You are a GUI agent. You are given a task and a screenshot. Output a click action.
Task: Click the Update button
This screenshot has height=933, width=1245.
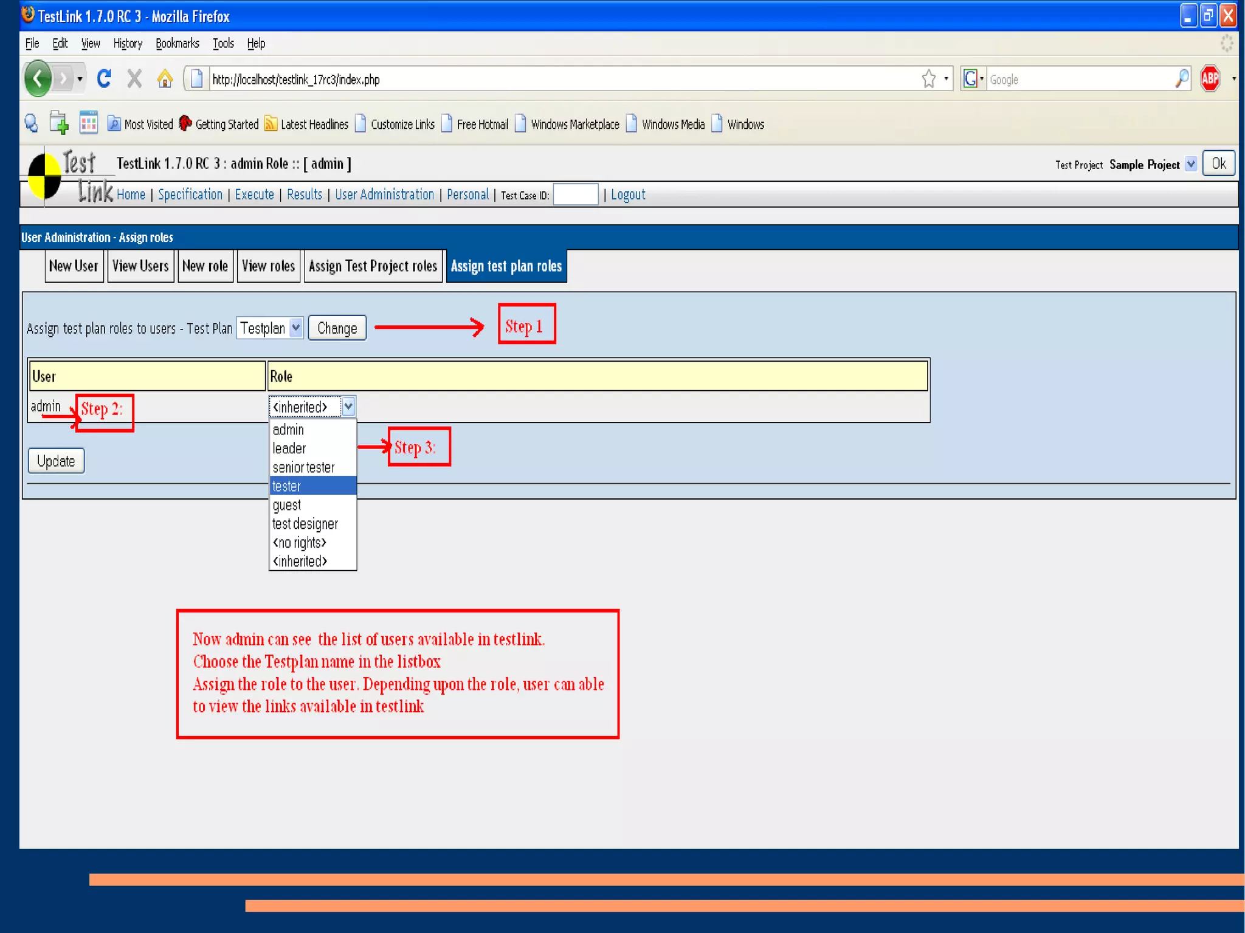point(56,461)
